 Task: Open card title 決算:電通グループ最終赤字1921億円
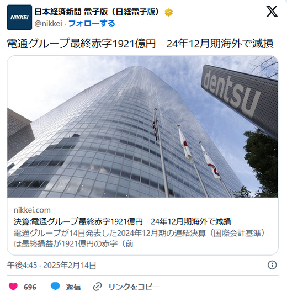click(78, 221)
